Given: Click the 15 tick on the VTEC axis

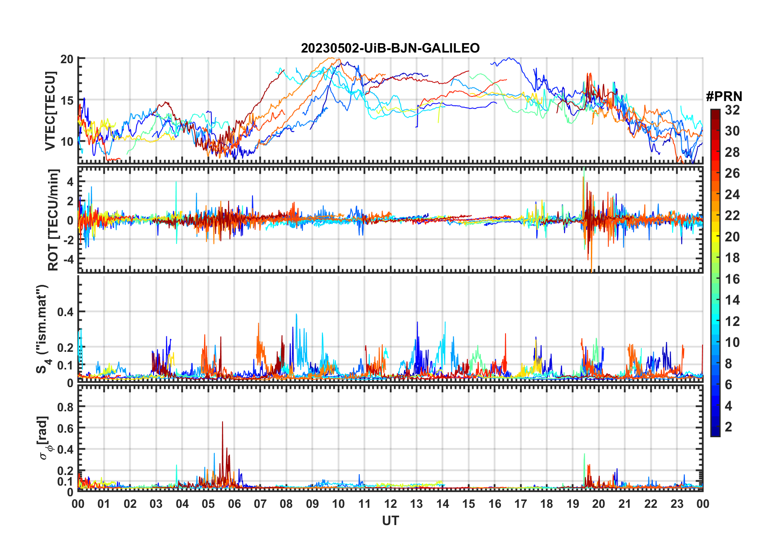Looking at the screenshot, I should 67,101.
